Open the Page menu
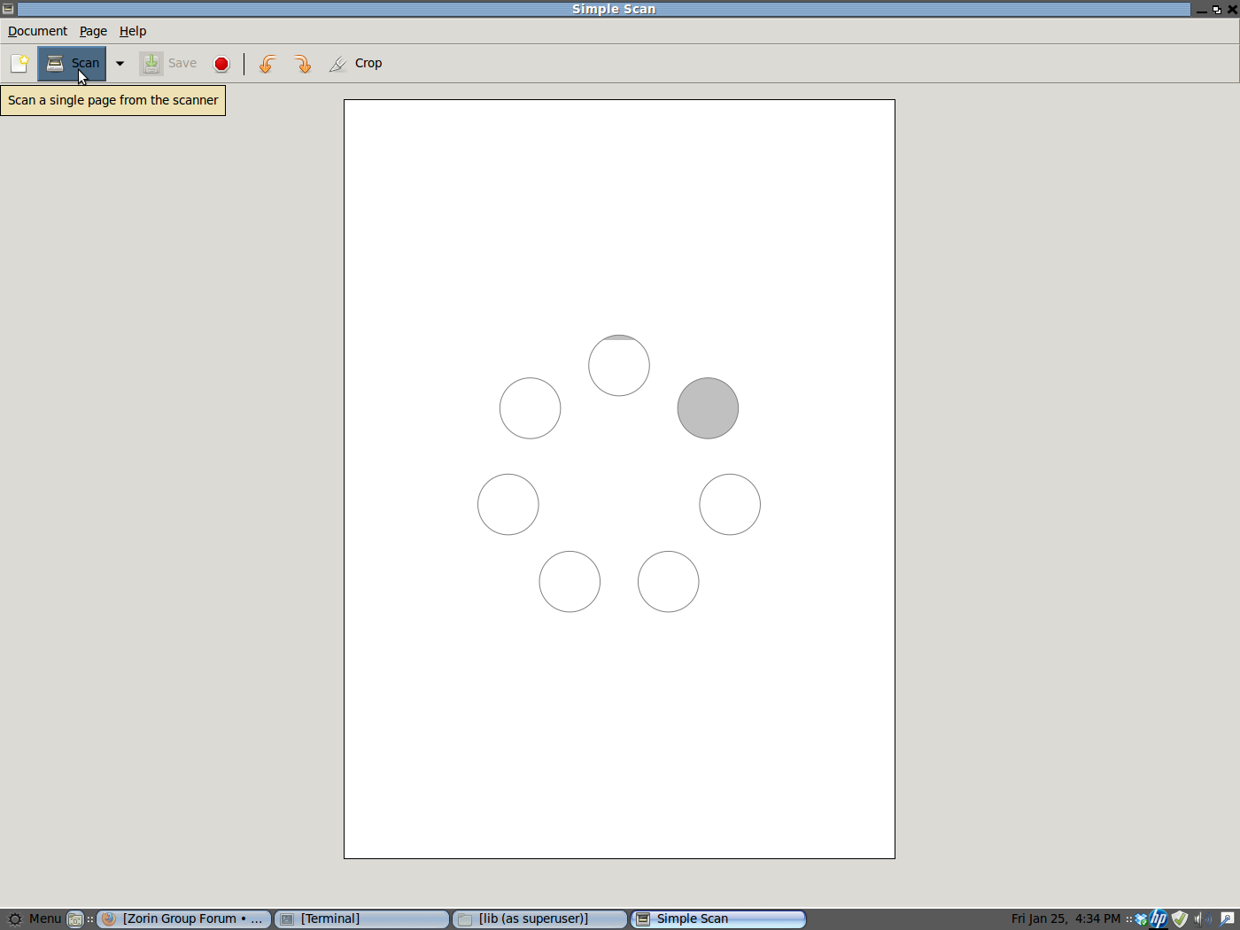This screenshot has height=930, width=1240. [x=93, y=31]
